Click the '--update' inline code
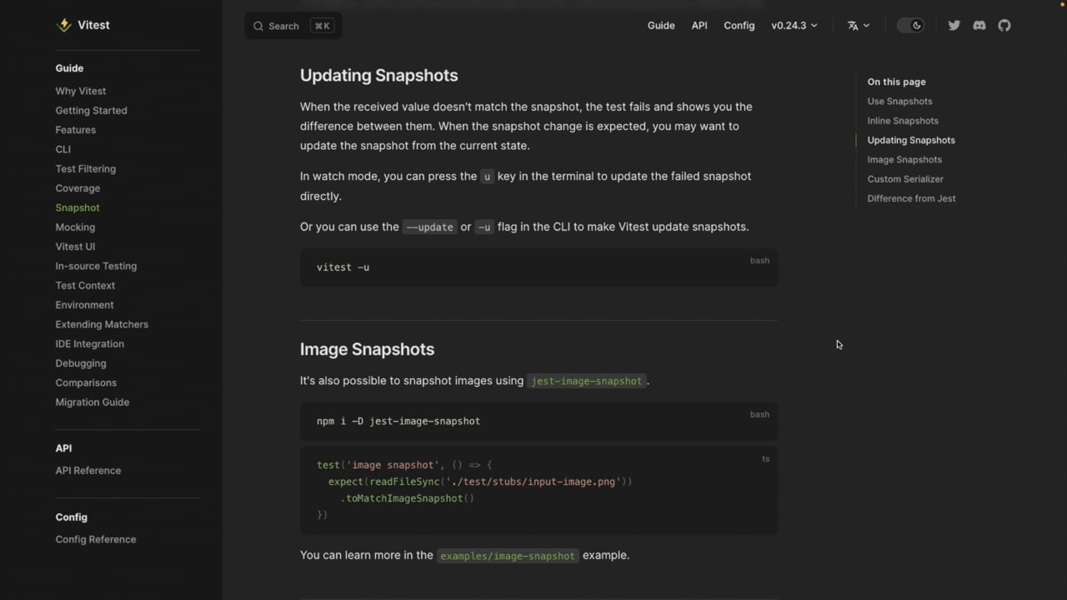 (x=429, y=227)
